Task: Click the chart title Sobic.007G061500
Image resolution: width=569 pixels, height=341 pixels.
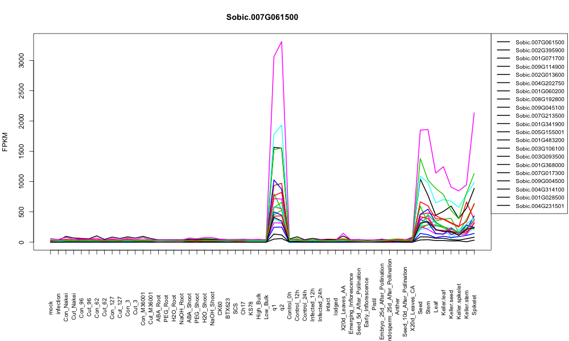Action: 262,18
